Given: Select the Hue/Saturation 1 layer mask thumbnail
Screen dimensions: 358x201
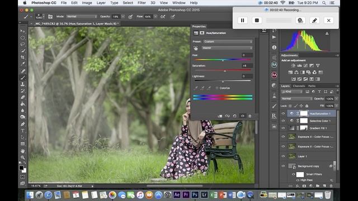Looking at the screenshot, I should [x=304, y=113].
